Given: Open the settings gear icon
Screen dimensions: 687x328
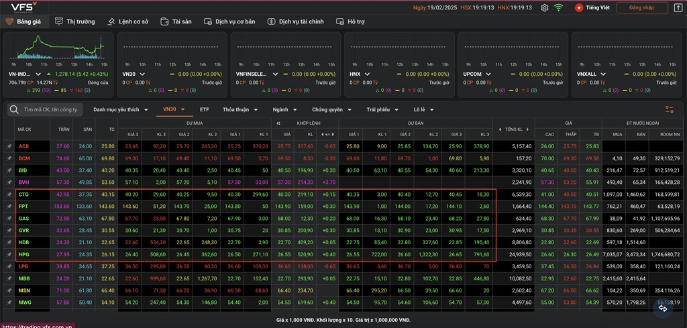Looking at the screenshot, I should point(545,7).
